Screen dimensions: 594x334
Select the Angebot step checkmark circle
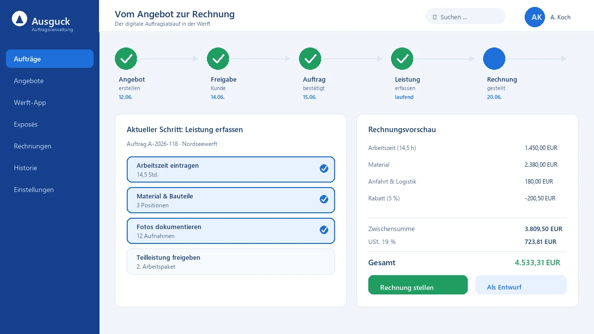point(126,59)
